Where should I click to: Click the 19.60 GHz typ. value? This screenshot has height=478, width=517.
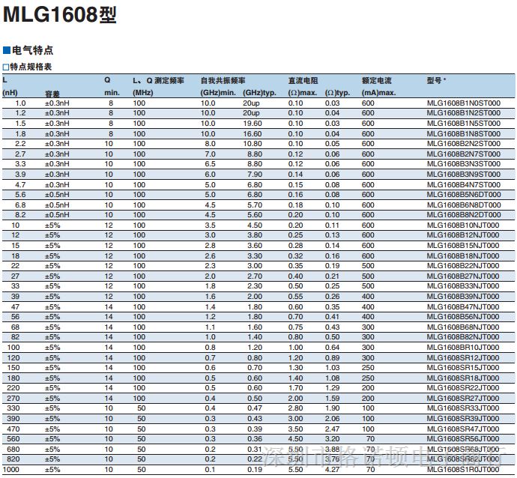pyautogui.click(x=253, y=124)
